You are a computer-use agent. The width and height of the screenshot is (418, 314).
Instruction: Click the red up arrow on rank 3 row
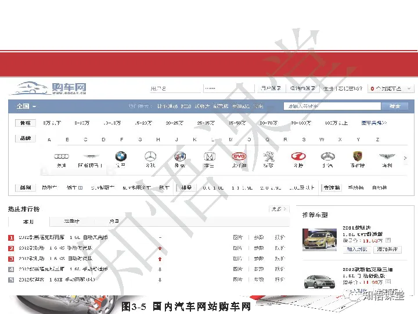tap(160, 259)
